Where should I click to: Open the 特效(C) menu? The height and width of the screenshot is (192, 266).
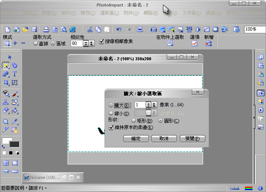coord(88,13)
